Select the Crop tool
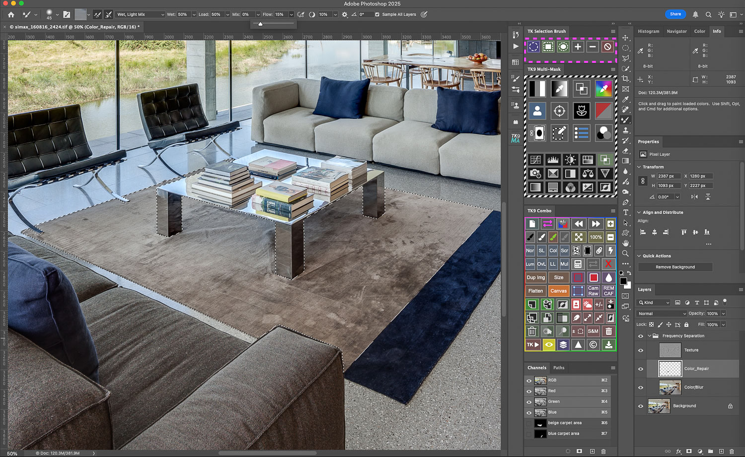The image size is (745, 457). [625, 79]
